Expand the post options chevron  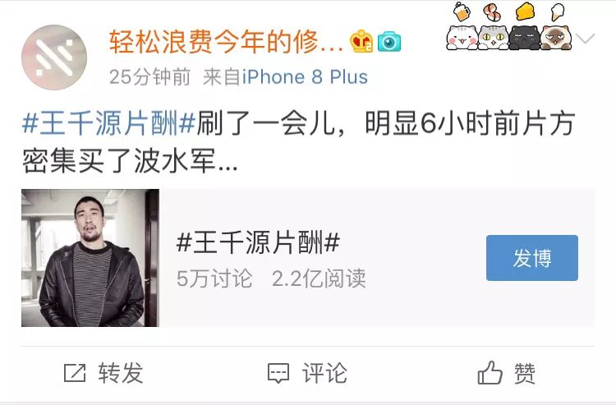(585, 38)
